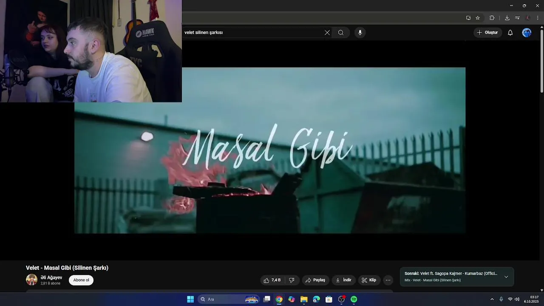Open next video Velet ft. Sagopa Kajmer - Kumarbaz
The height and width of the screenshot is (306, 544).
click(x=451, y=274)
